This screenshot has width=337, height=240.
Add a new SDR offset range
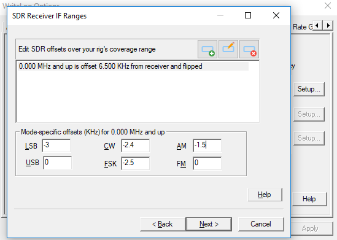[x=207, y=49]
